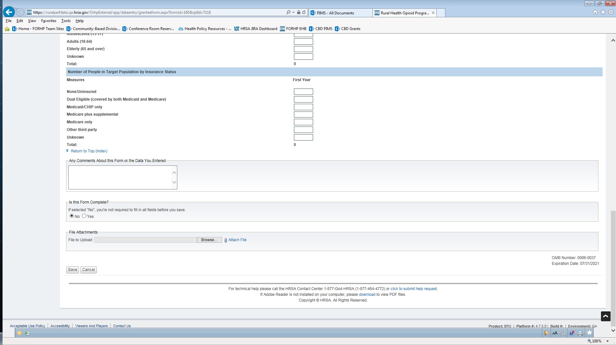Click the paperclip Attach File icon

[226, 240]
